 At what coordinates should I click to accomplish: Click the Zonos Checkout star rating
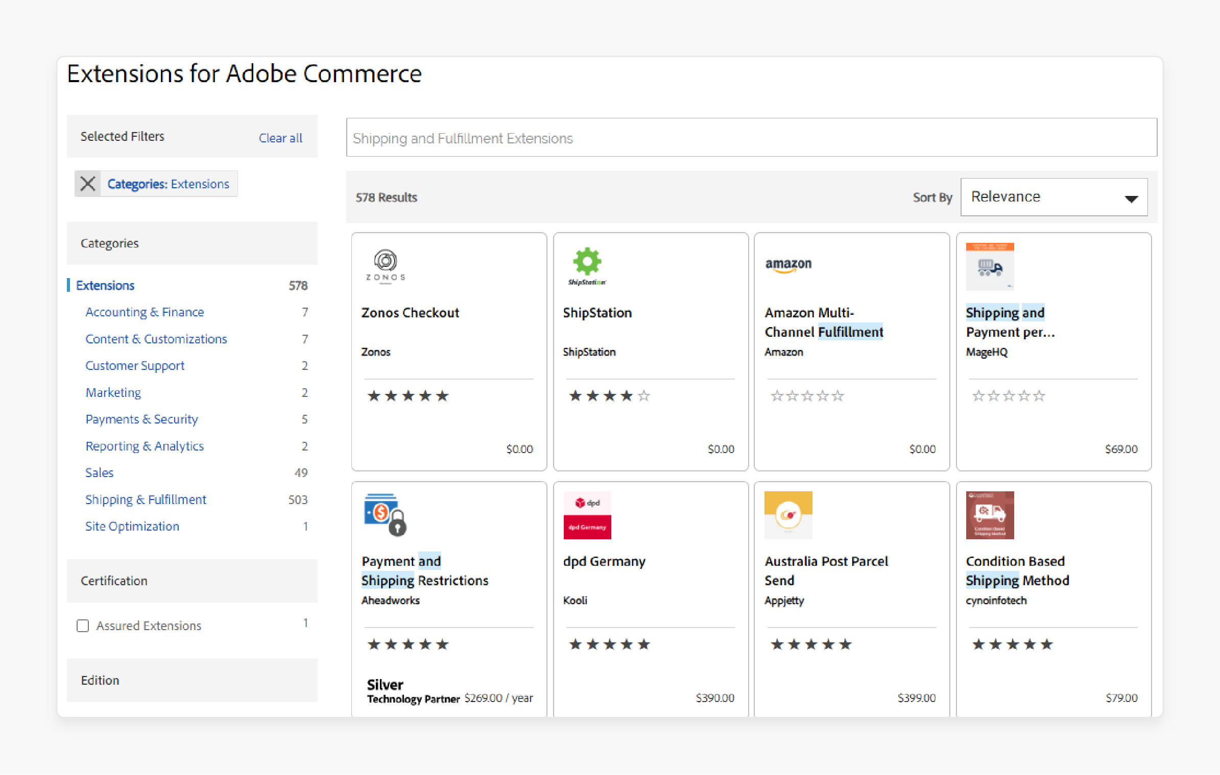click(x=408, y=396)
